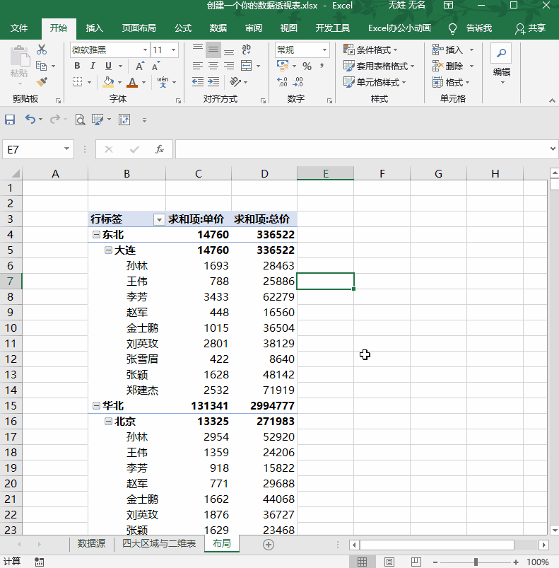This screenshot has width=559, height=568.
Task: Apply comma style
Action: point(322,66)
